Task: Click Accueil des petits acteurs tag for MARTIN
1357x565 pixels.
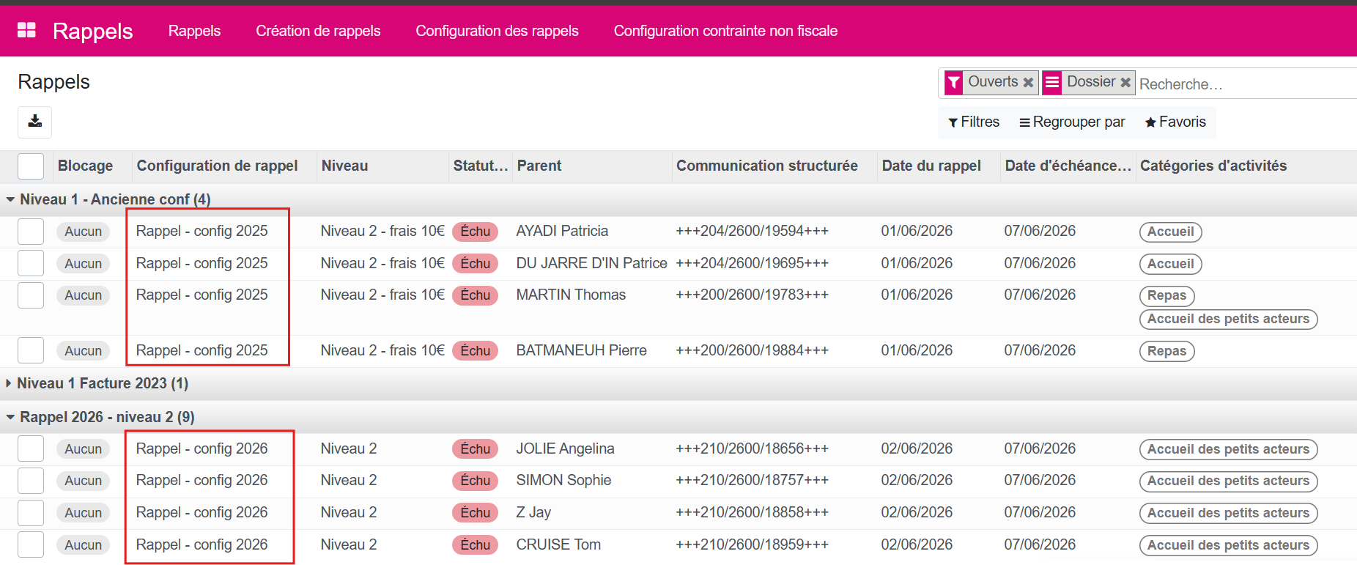Action: pyautogui.click(x=1228, y=319)
